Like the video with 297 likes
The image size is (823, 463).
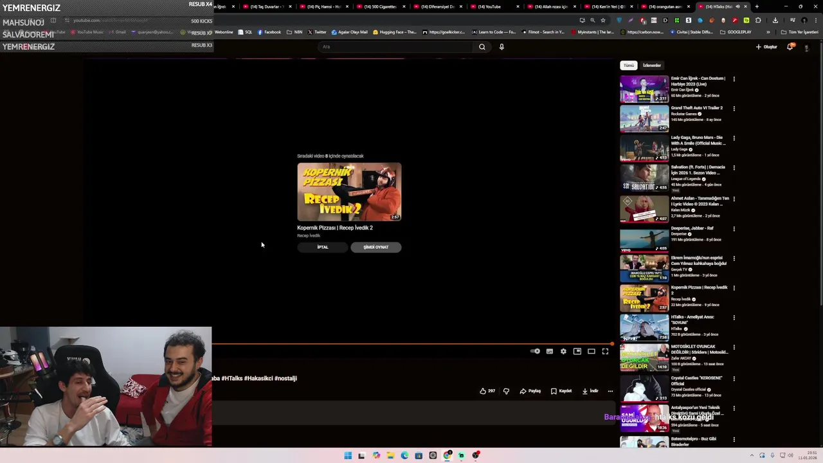point(487,391)
